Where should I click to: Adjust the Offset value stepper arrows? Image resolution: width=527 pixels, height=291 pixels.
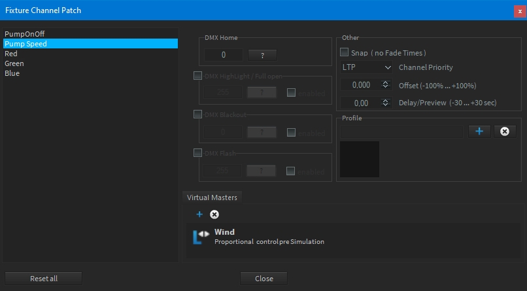384,85
